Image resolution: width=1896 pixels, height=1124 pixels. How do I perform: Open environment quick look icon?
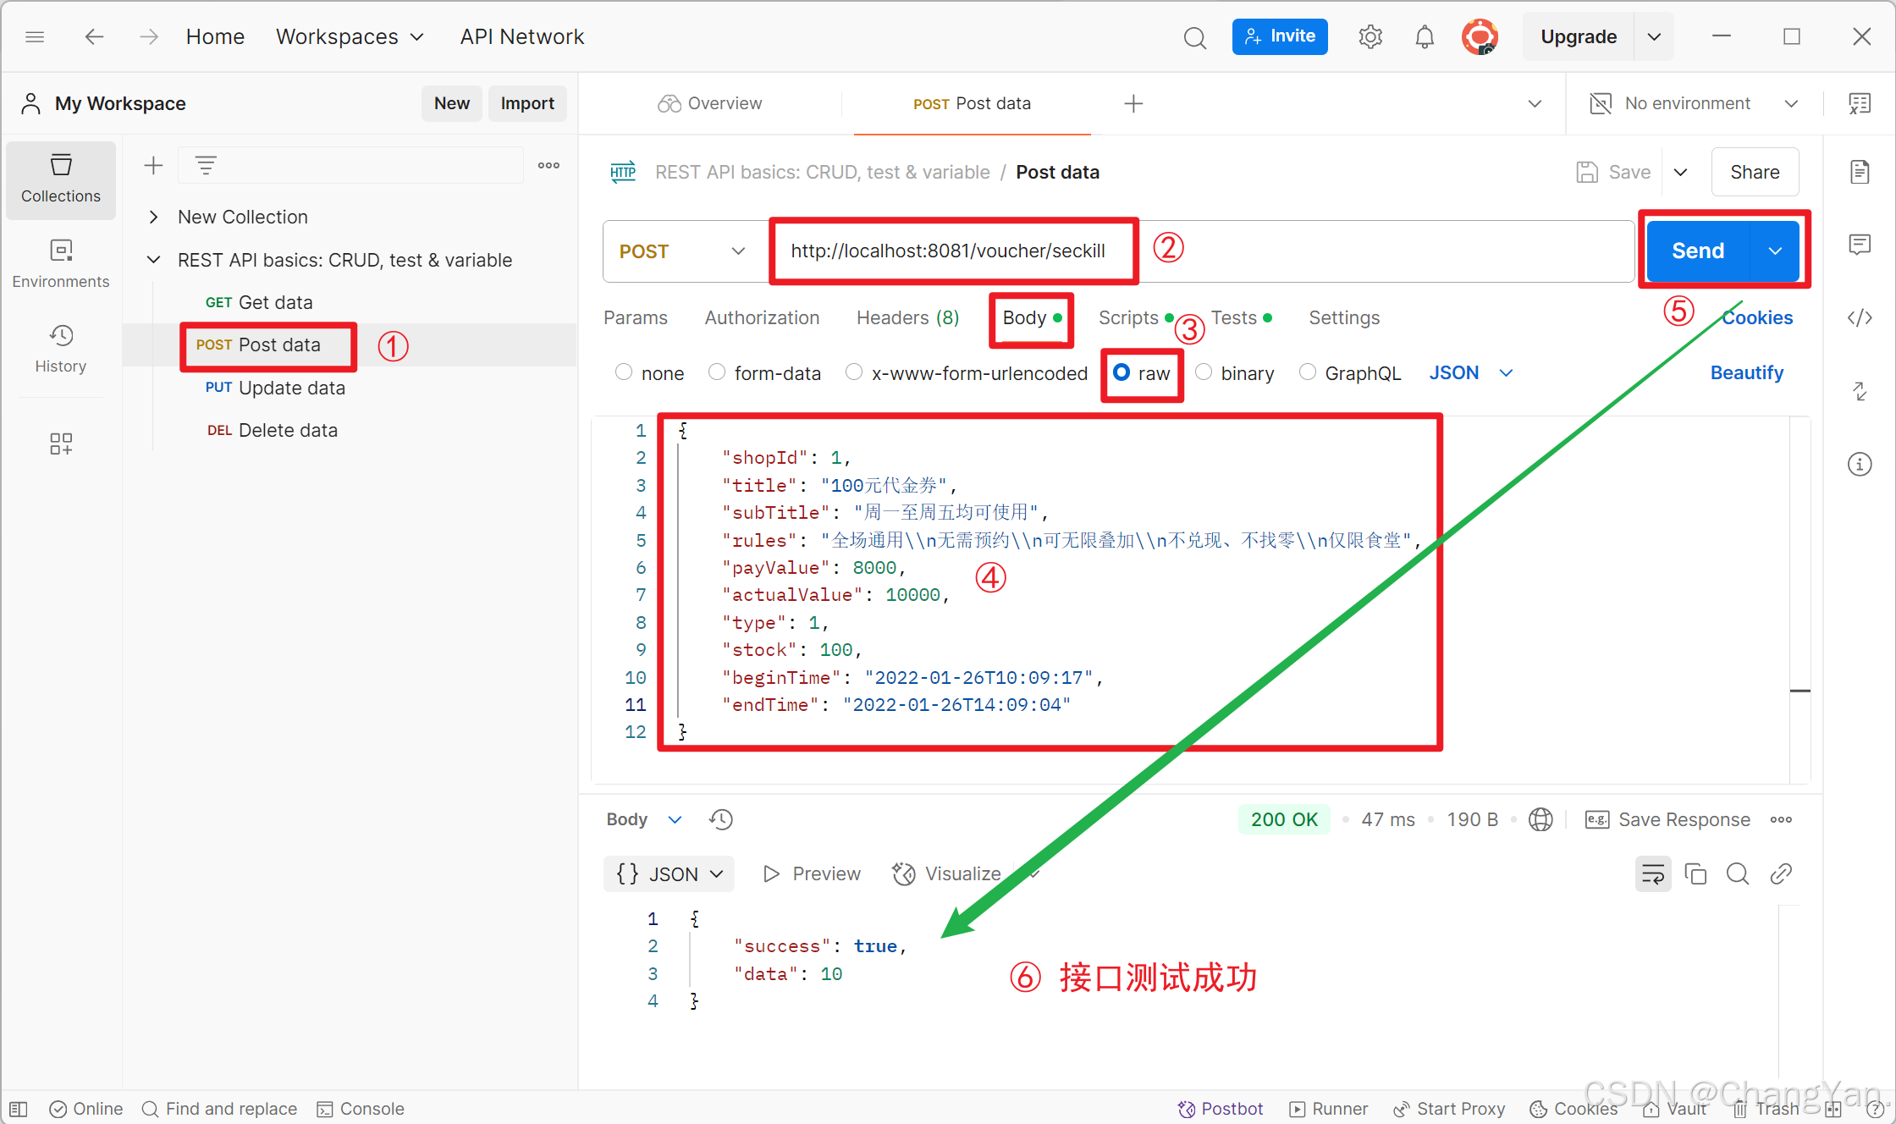click(x=1860, y=103)
